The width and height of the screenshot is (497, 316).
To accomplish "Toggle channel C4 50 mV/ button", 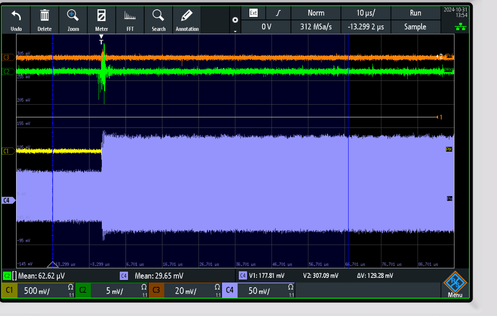I will coord(258,291).
